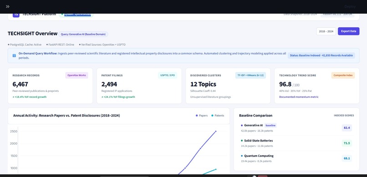Click the info icon in workflow banner
367x177 pixels.
tap(14, 56)
